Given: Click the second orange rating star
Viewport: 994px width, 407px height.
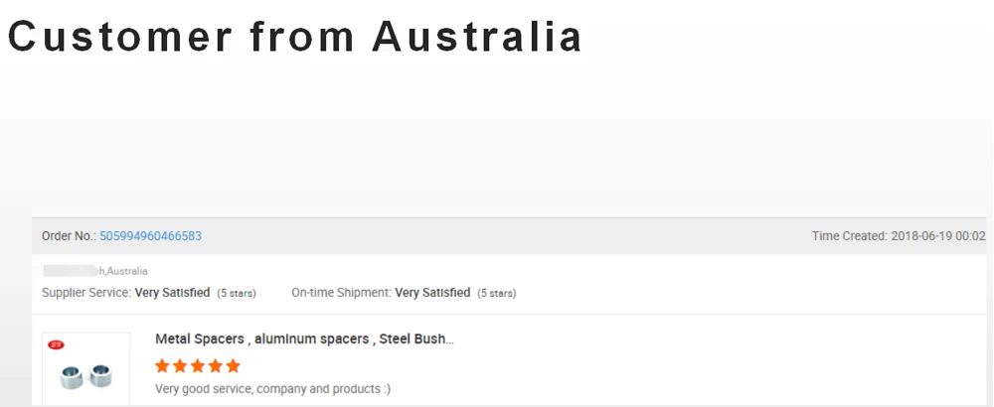Looking at the screenshot, I should (x=180, y=365).
